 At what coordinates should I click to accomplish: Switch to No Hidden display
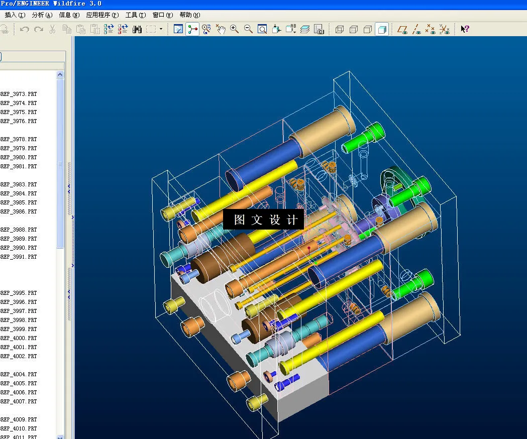point(368,29)
